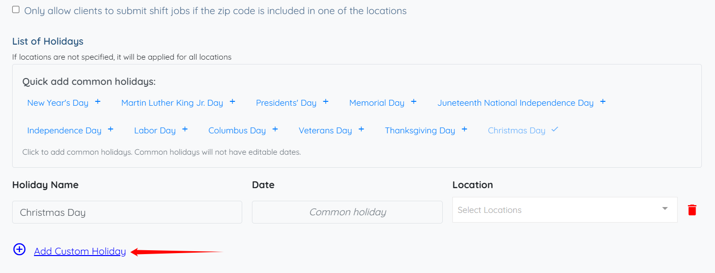Image resolution: width=715 pixels, height=273 pixels.
Task: Click plus icon next to Memorial Day
Action: [x=414, y=102]
